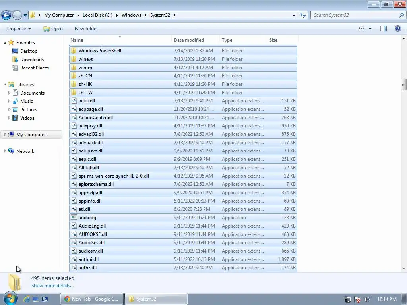Viewport: 407px width, 305px height.
Task: Launch Internet Explorer from taskbar
Action: [x=27, y=299]
